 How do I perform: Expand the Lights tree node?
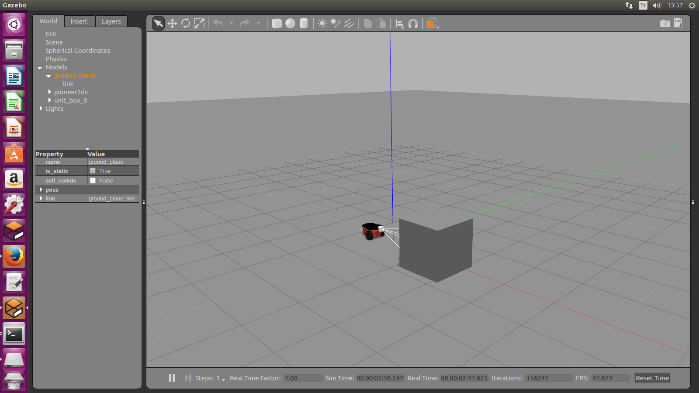(x=41, y=109)
